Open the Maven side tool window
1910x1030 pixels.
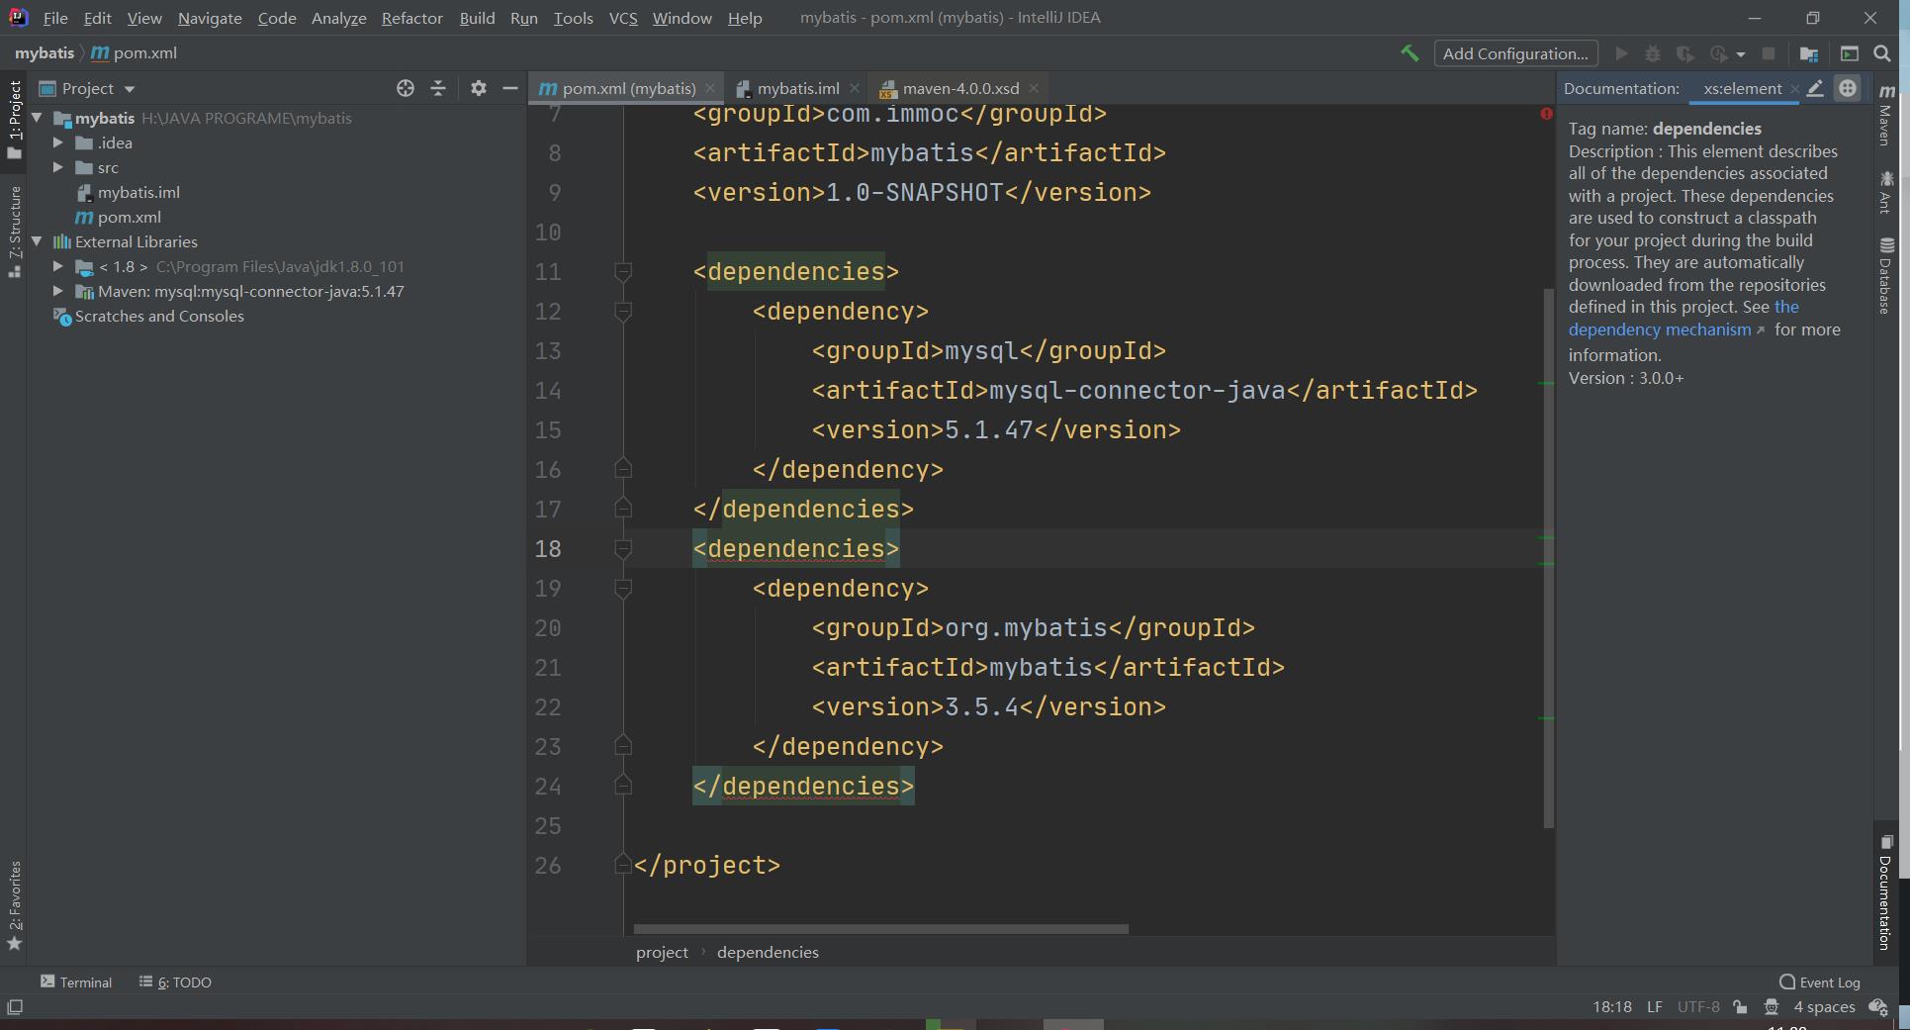click(x=1887, y=115)
